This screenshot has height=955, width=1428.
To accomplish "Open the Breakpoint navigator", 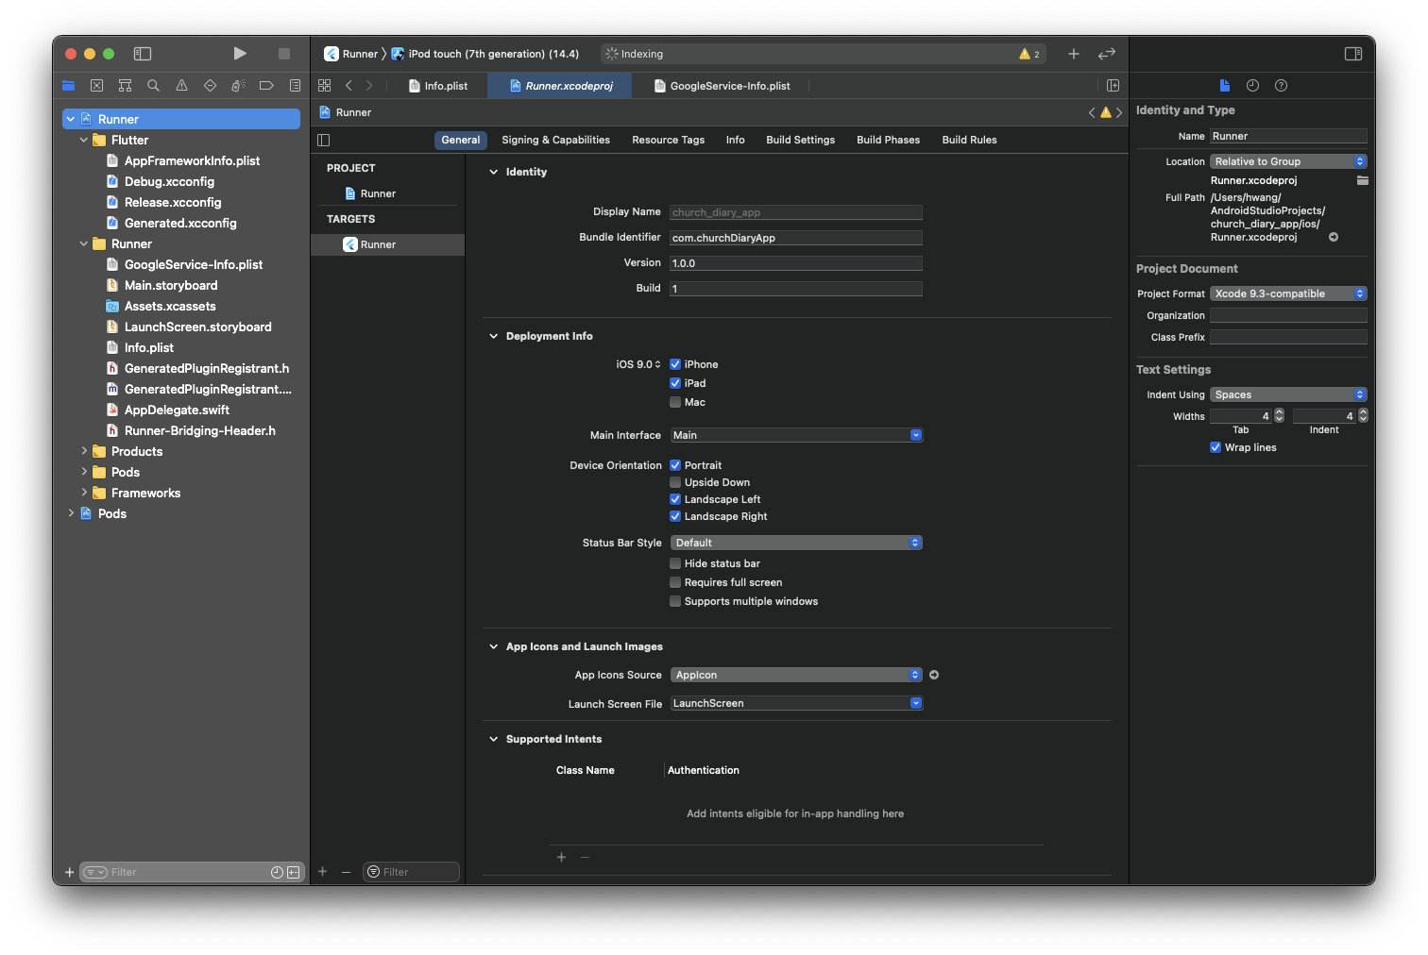I will 266,86.
